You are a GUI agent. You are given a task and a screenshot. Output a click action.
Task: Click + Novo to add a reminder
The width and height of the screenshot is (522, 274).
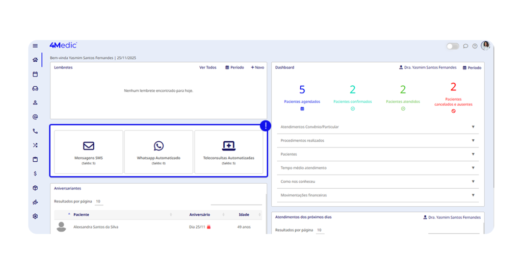[x=257, y=67]
